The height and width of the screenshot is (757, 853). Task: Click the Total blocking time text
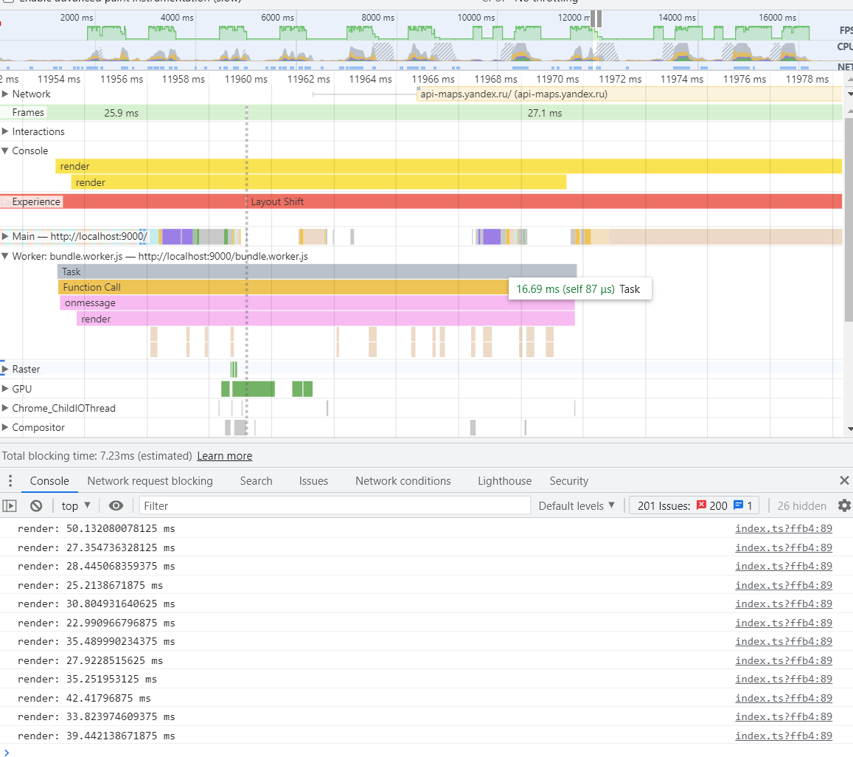click(97, 456)
